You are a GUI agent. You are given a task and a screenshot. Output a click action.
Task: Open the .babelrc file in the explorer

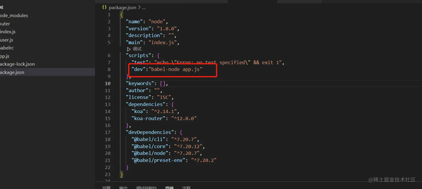(7, 48)
